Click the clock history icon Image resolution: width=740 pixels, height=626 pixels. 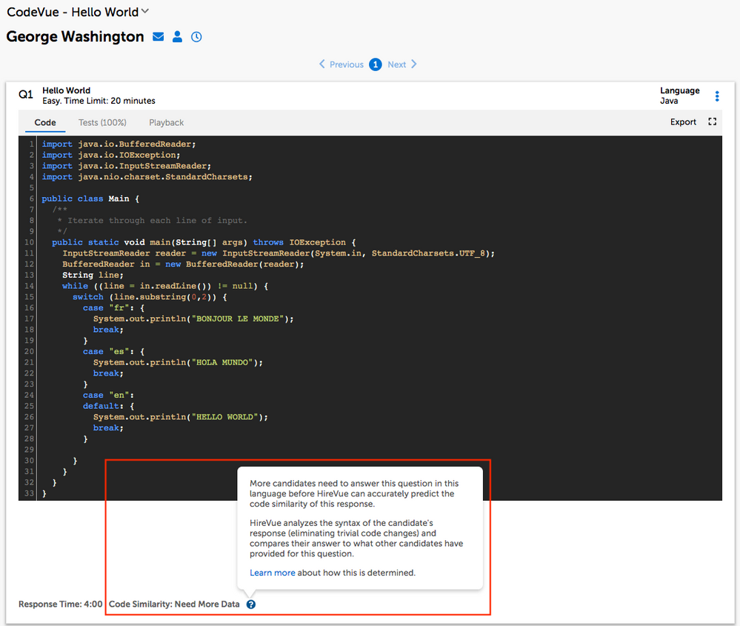(196, 37)
